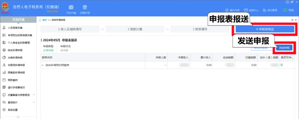Click the 应纳税额 column header
299x119 pixels.
pyautogui.click(x=224, y=57)
